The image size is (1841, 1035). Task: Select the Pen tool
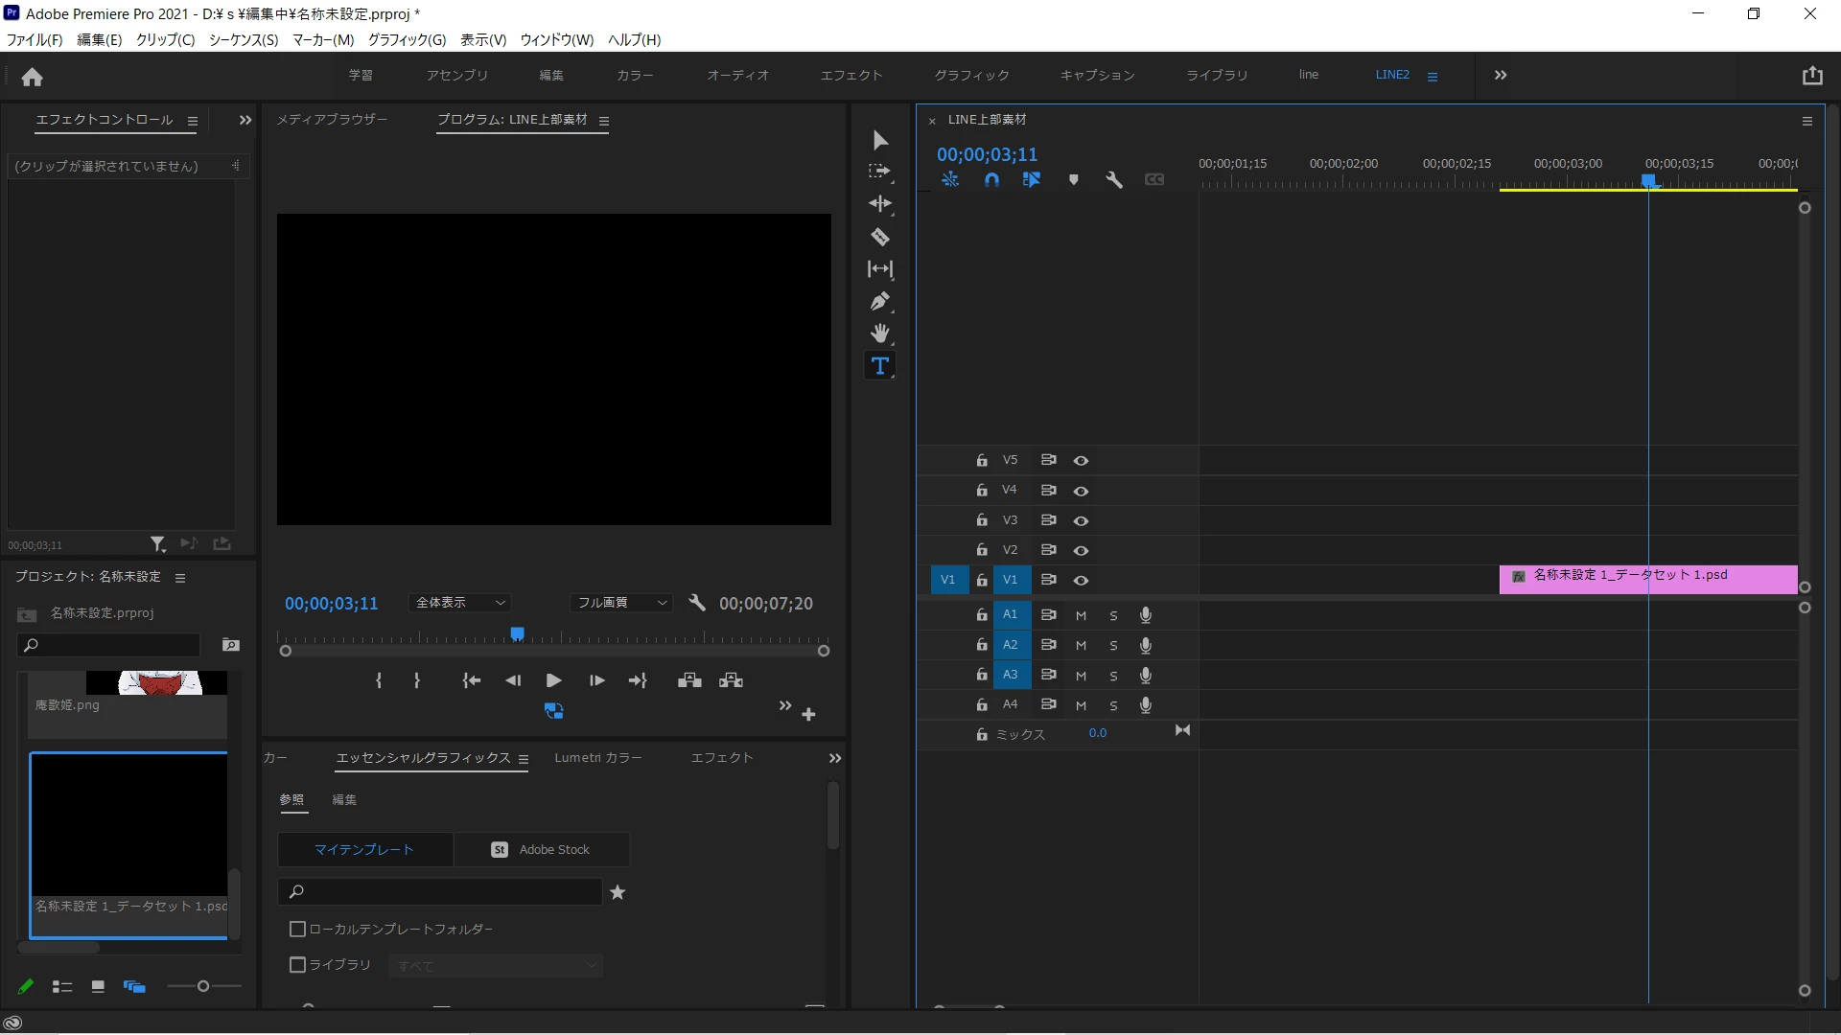[879, 302]
